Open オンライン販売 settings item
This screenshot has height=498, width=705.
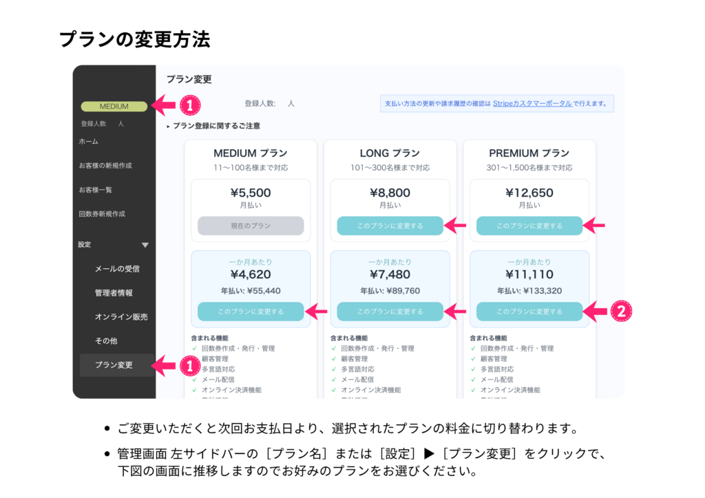pos(121,317)
